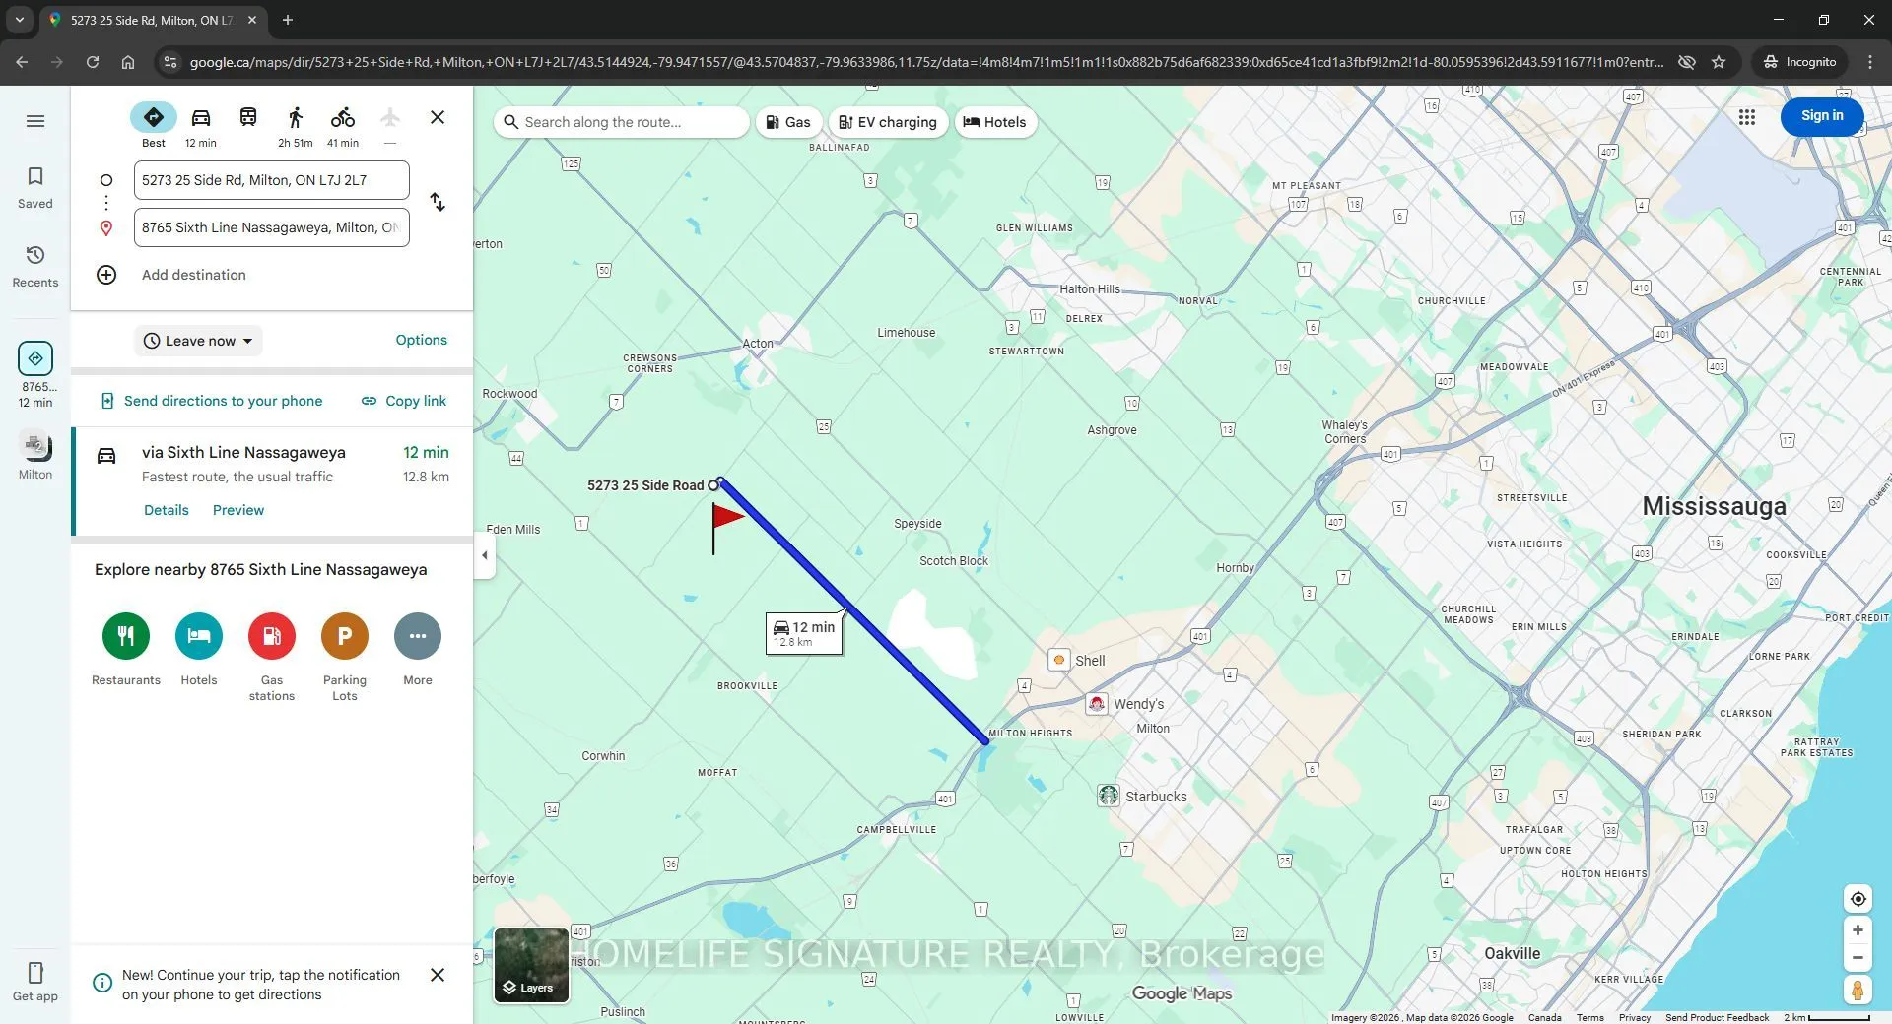This screenshot has width=1892, height=1024.
Task: Collapse the side panel arrow
Action: [x=484, y=555]
